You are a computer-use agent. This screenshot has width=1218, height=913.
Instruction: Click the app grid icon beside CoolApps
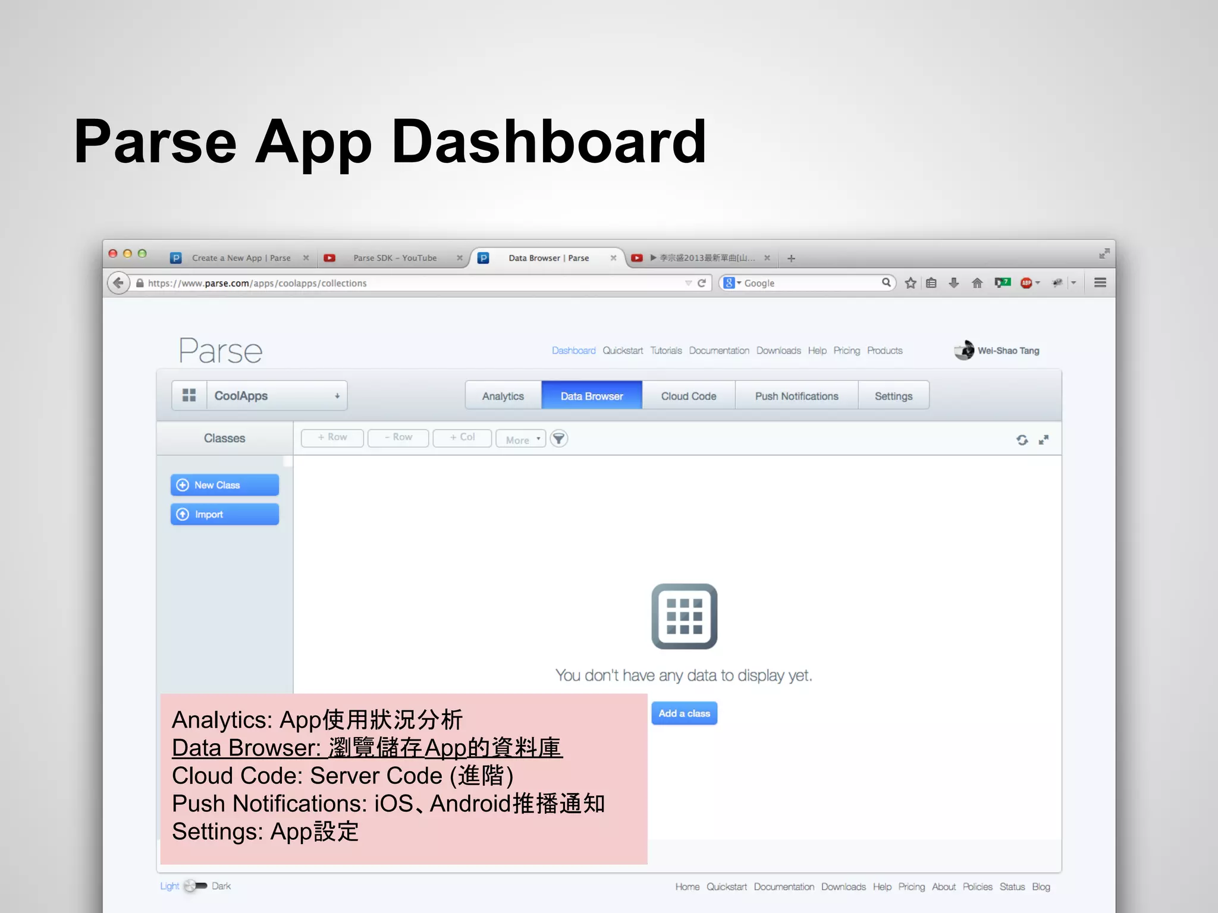[189, 395]
